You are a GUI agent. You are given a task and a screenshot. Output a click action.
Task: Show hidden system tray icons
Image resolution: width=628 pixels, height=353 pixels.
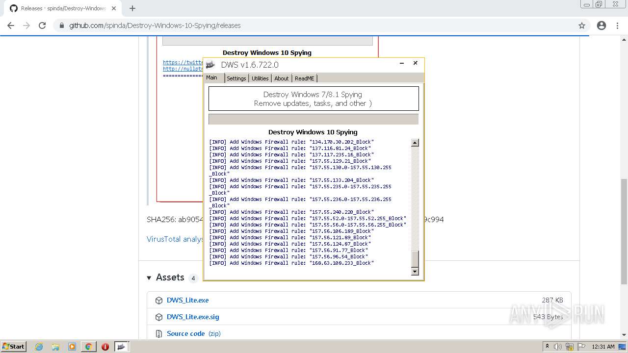[x=547, y=346]
